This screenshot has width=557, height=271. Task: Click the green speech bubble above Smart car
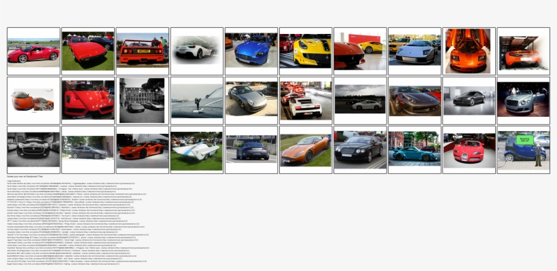tap(525, 140)
